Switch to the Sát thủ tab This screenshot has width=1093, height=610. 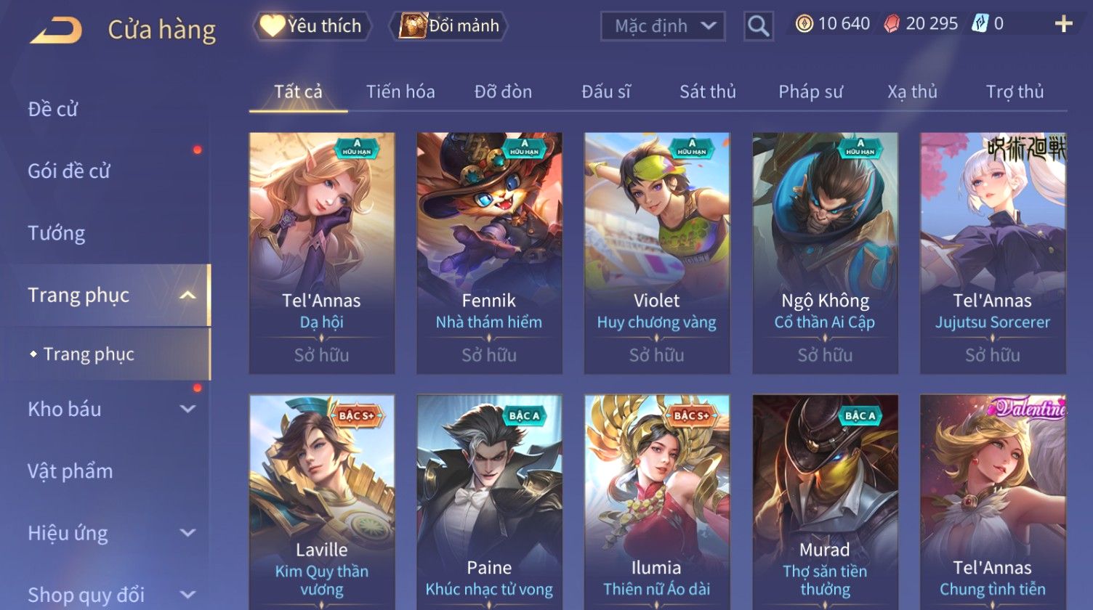click(708, 91)
